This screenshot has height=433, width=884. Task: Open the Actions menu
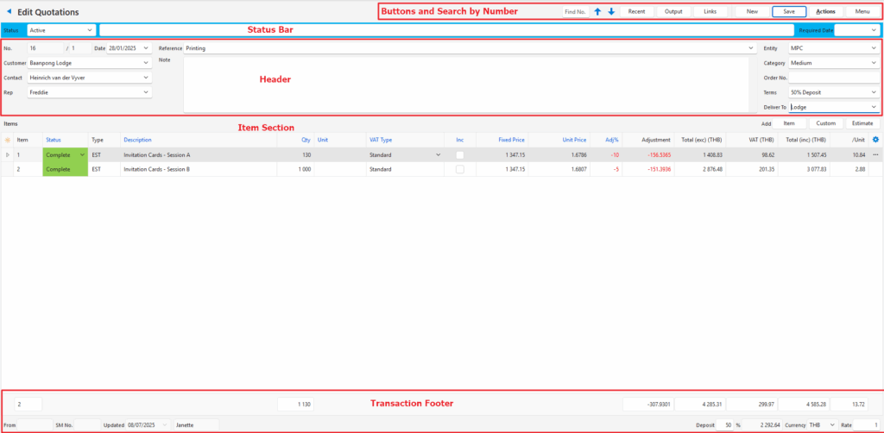pyautogui.click(x=825, y=11)
